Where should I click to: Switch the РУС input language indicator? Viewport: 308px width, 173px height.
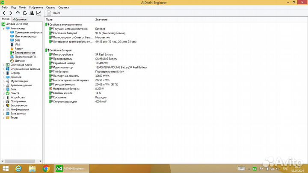pos(285,169)
